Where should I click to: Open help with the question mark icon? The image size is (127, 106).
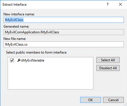tap(108, 4)
